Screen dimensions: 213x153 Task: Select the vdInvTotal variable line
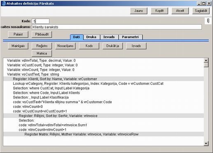point(103,60)
